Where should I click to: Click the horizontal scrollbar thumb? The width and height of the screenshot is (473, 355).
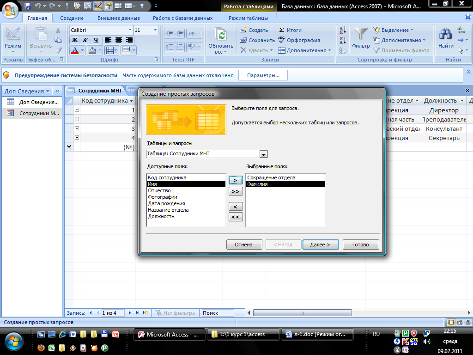[302, 313]
